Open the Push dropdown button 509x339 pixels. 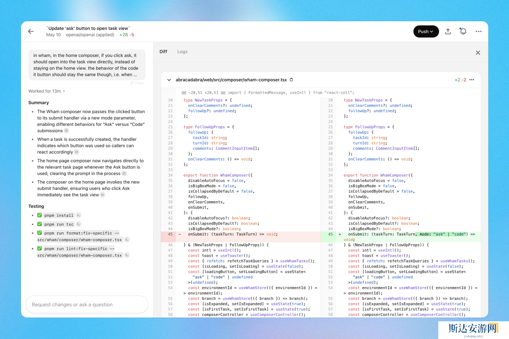coord(426,31)
